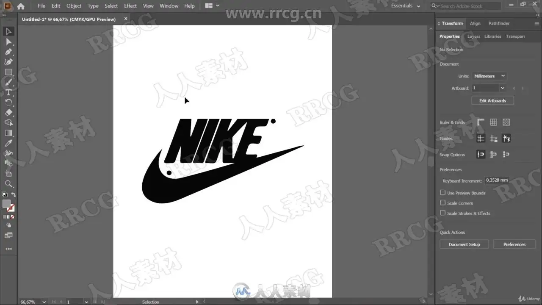Toggle Snap to Point icon
This screenshot has width=542, height=305.
tap(481, 155)
